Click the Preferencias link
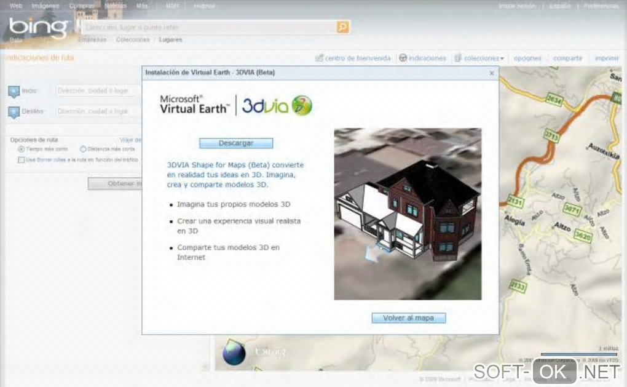The width and height of the screenshot is (627, 387). [x=601, y=6]
